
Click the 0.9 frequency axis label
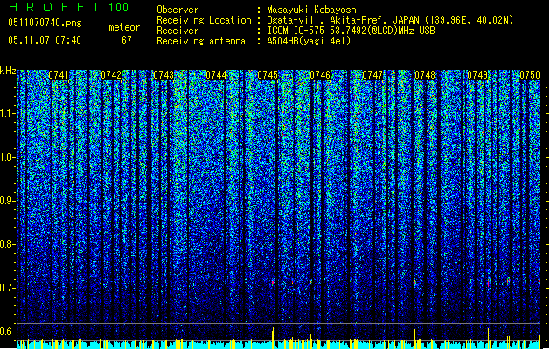pyautogui.click(x=8, y=201)
